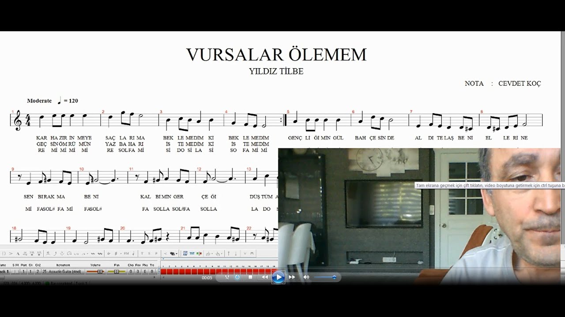Viewport: 565px width, 317px height.
Task: Click the lyric BAH ÇE SIN DE
Action: (x=374, y=138)
